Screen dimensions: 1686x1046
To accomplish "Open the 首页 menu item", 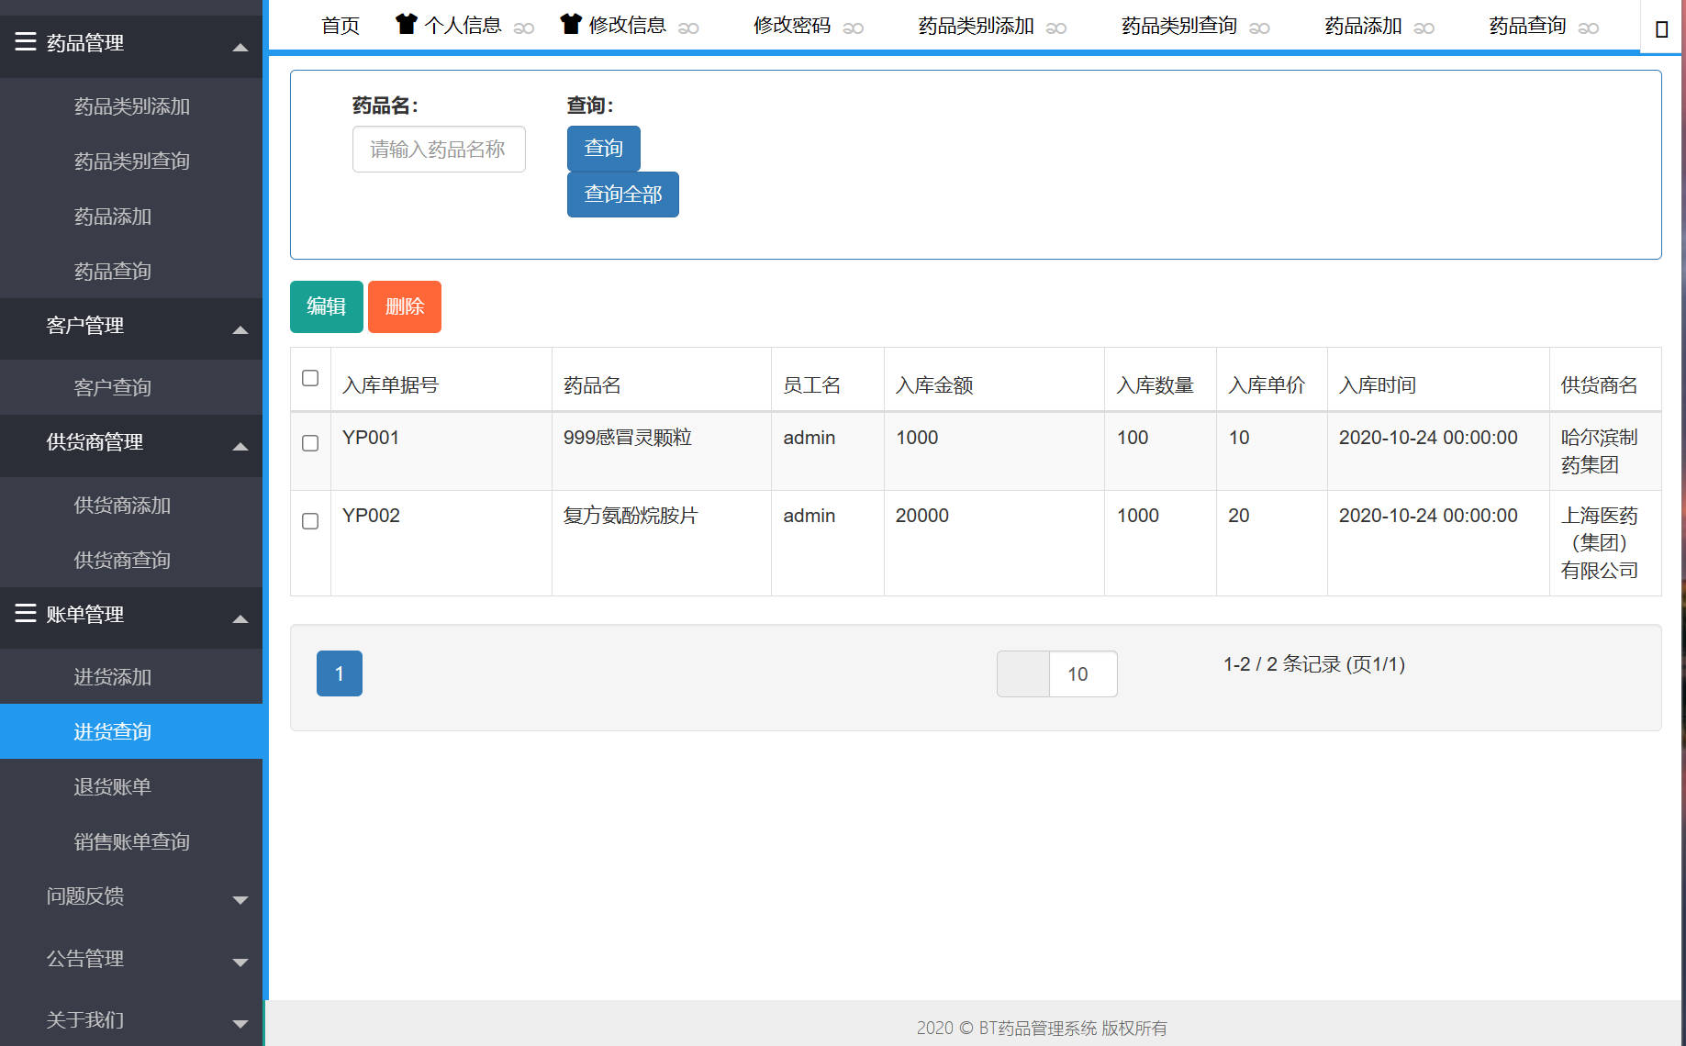I will pyautogui.click(x=339, y=26).
